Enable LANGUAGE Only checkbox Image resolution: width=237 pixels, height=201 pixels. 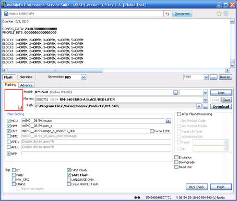tap(69, 180)
